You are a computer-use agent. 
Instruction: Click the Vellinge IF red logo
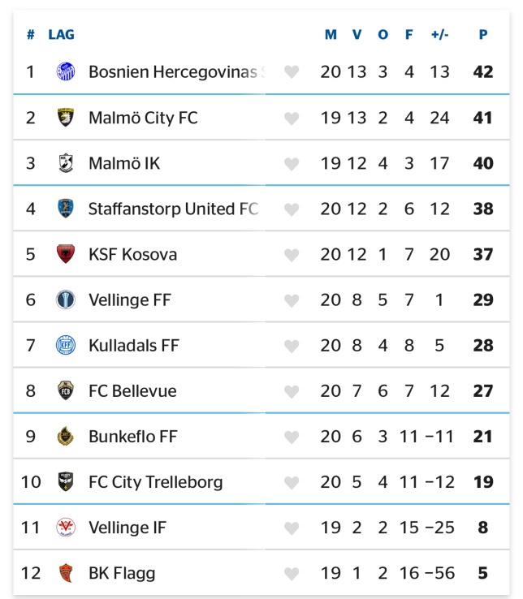pos(65,528)
